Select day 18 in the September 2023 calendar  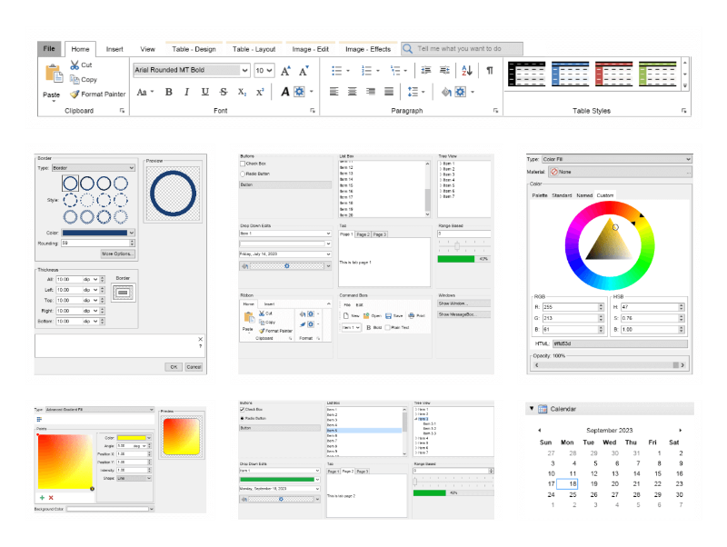tap(567, 484)
